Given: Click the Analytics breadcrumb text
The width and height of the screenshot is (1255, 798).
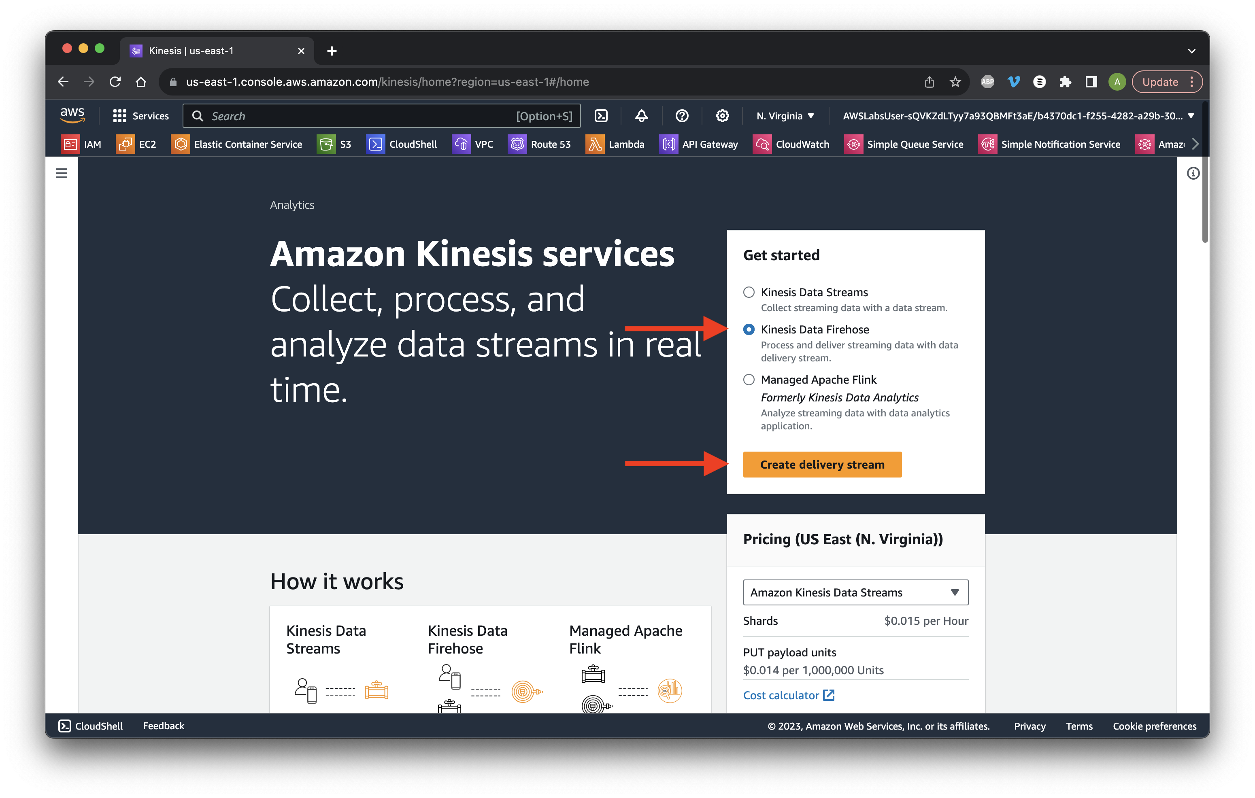Looking at the screenshot, I should pos(292,205).
